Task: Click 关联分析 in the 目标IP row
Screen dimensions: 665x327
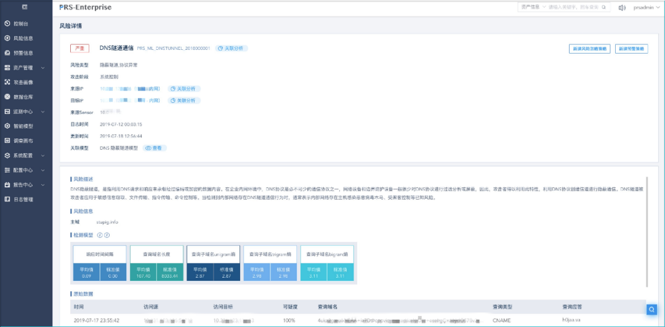Action: click(x=184, y=100)
